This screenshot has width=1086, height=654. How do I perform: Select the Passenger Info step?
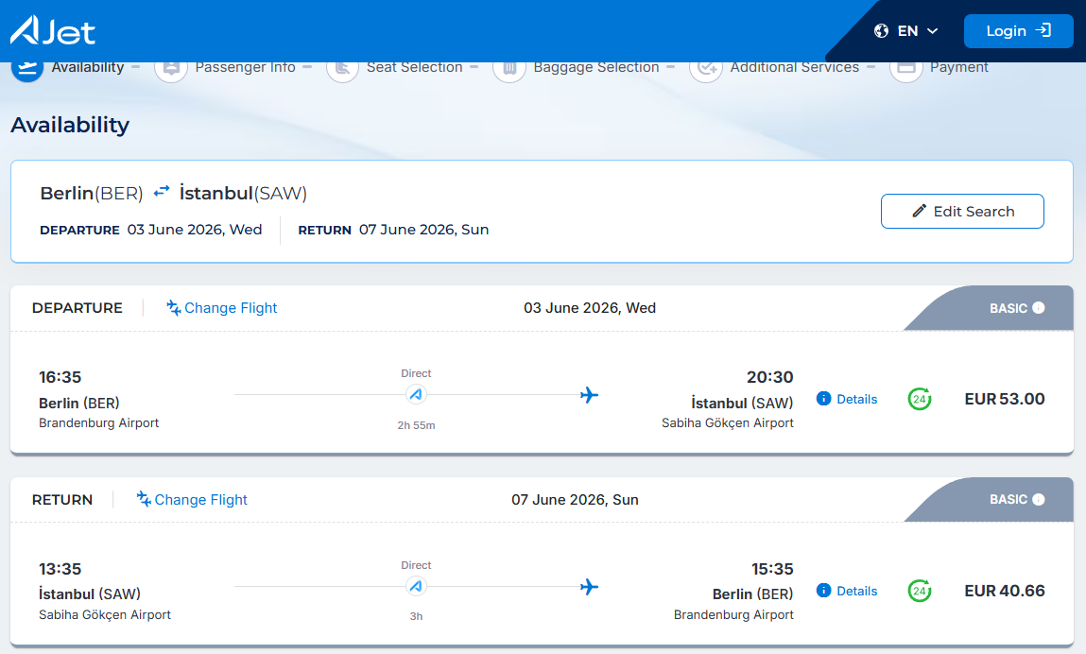(x=226, y=68)
